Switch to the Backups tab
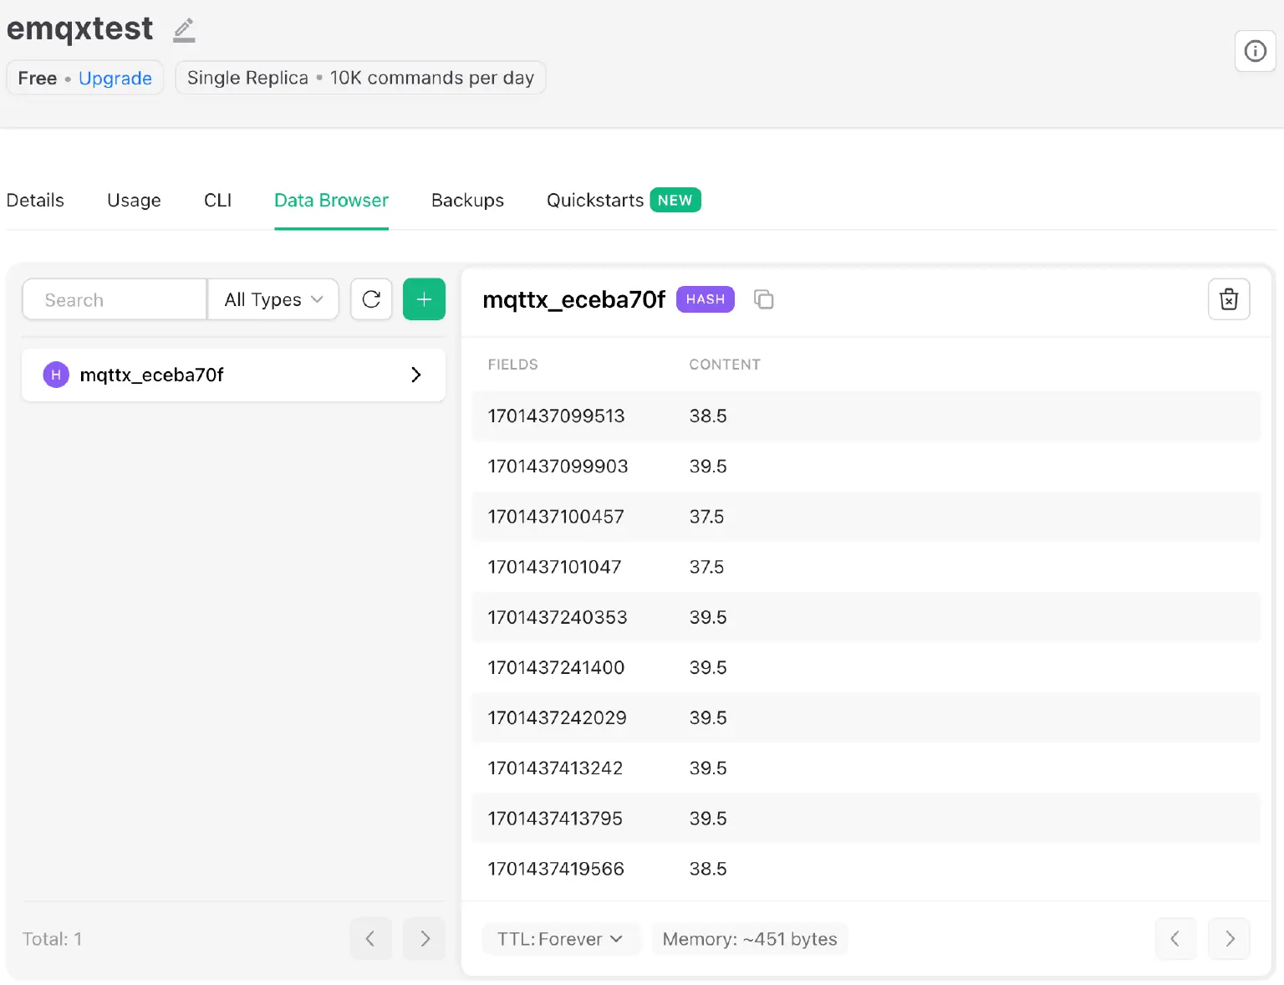This screenshot has width=1284, height=985. [x=467, y=200]
